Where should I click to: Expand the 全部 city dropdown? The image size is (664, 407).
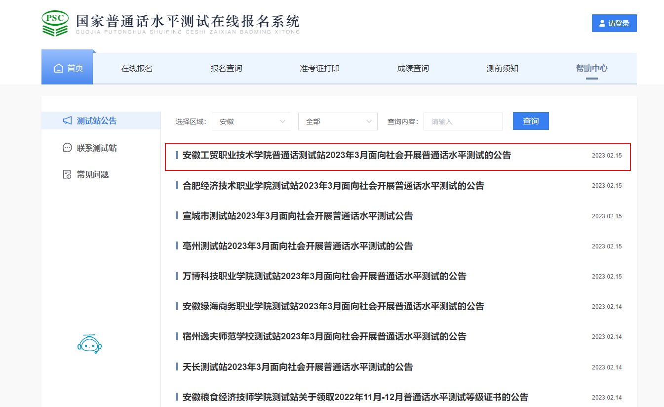(x=338, y=122)
